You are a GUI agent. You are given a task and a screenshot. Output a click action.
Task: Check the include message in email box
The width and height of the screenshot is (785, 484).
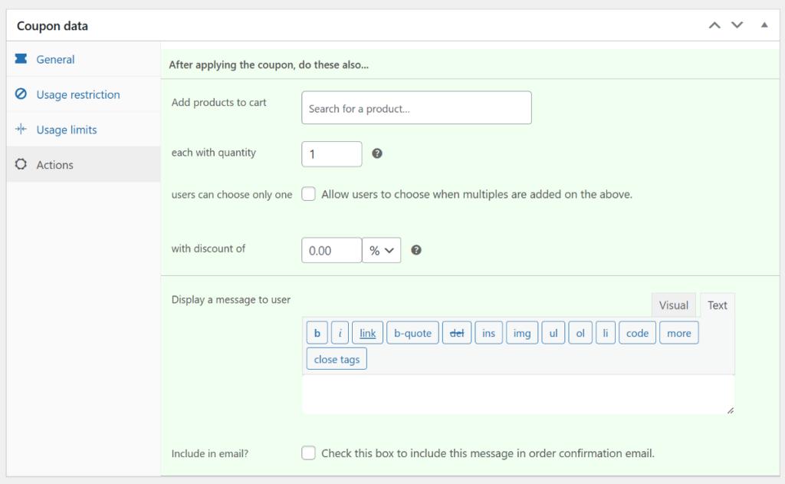click(x=308, y=453)
